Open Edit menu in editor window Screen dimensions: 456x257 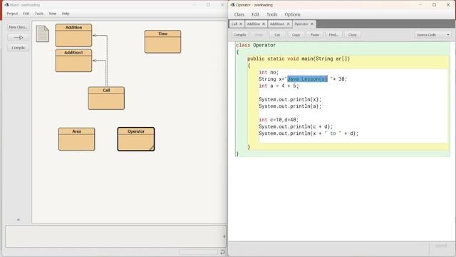[x=255, y=14]
